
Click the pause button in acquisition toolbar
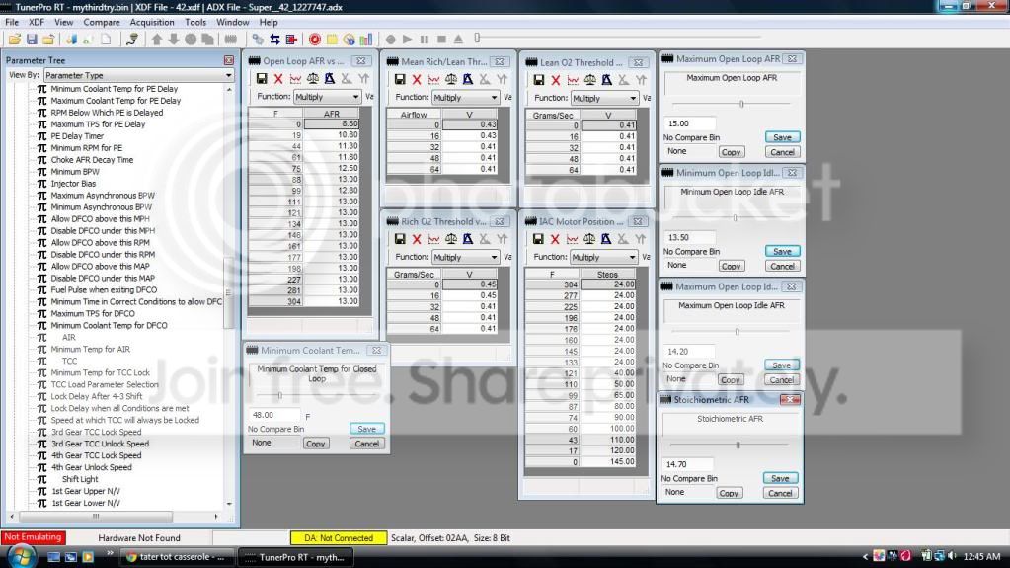pos(424,40)
